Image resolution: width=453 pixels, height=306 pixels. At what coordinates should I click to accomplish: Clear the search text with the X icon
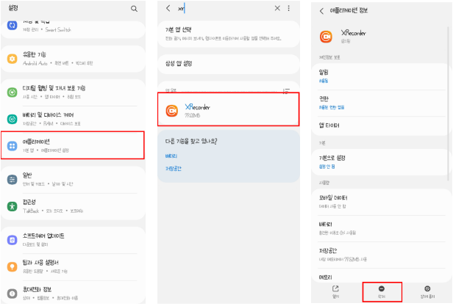point(277,8)
